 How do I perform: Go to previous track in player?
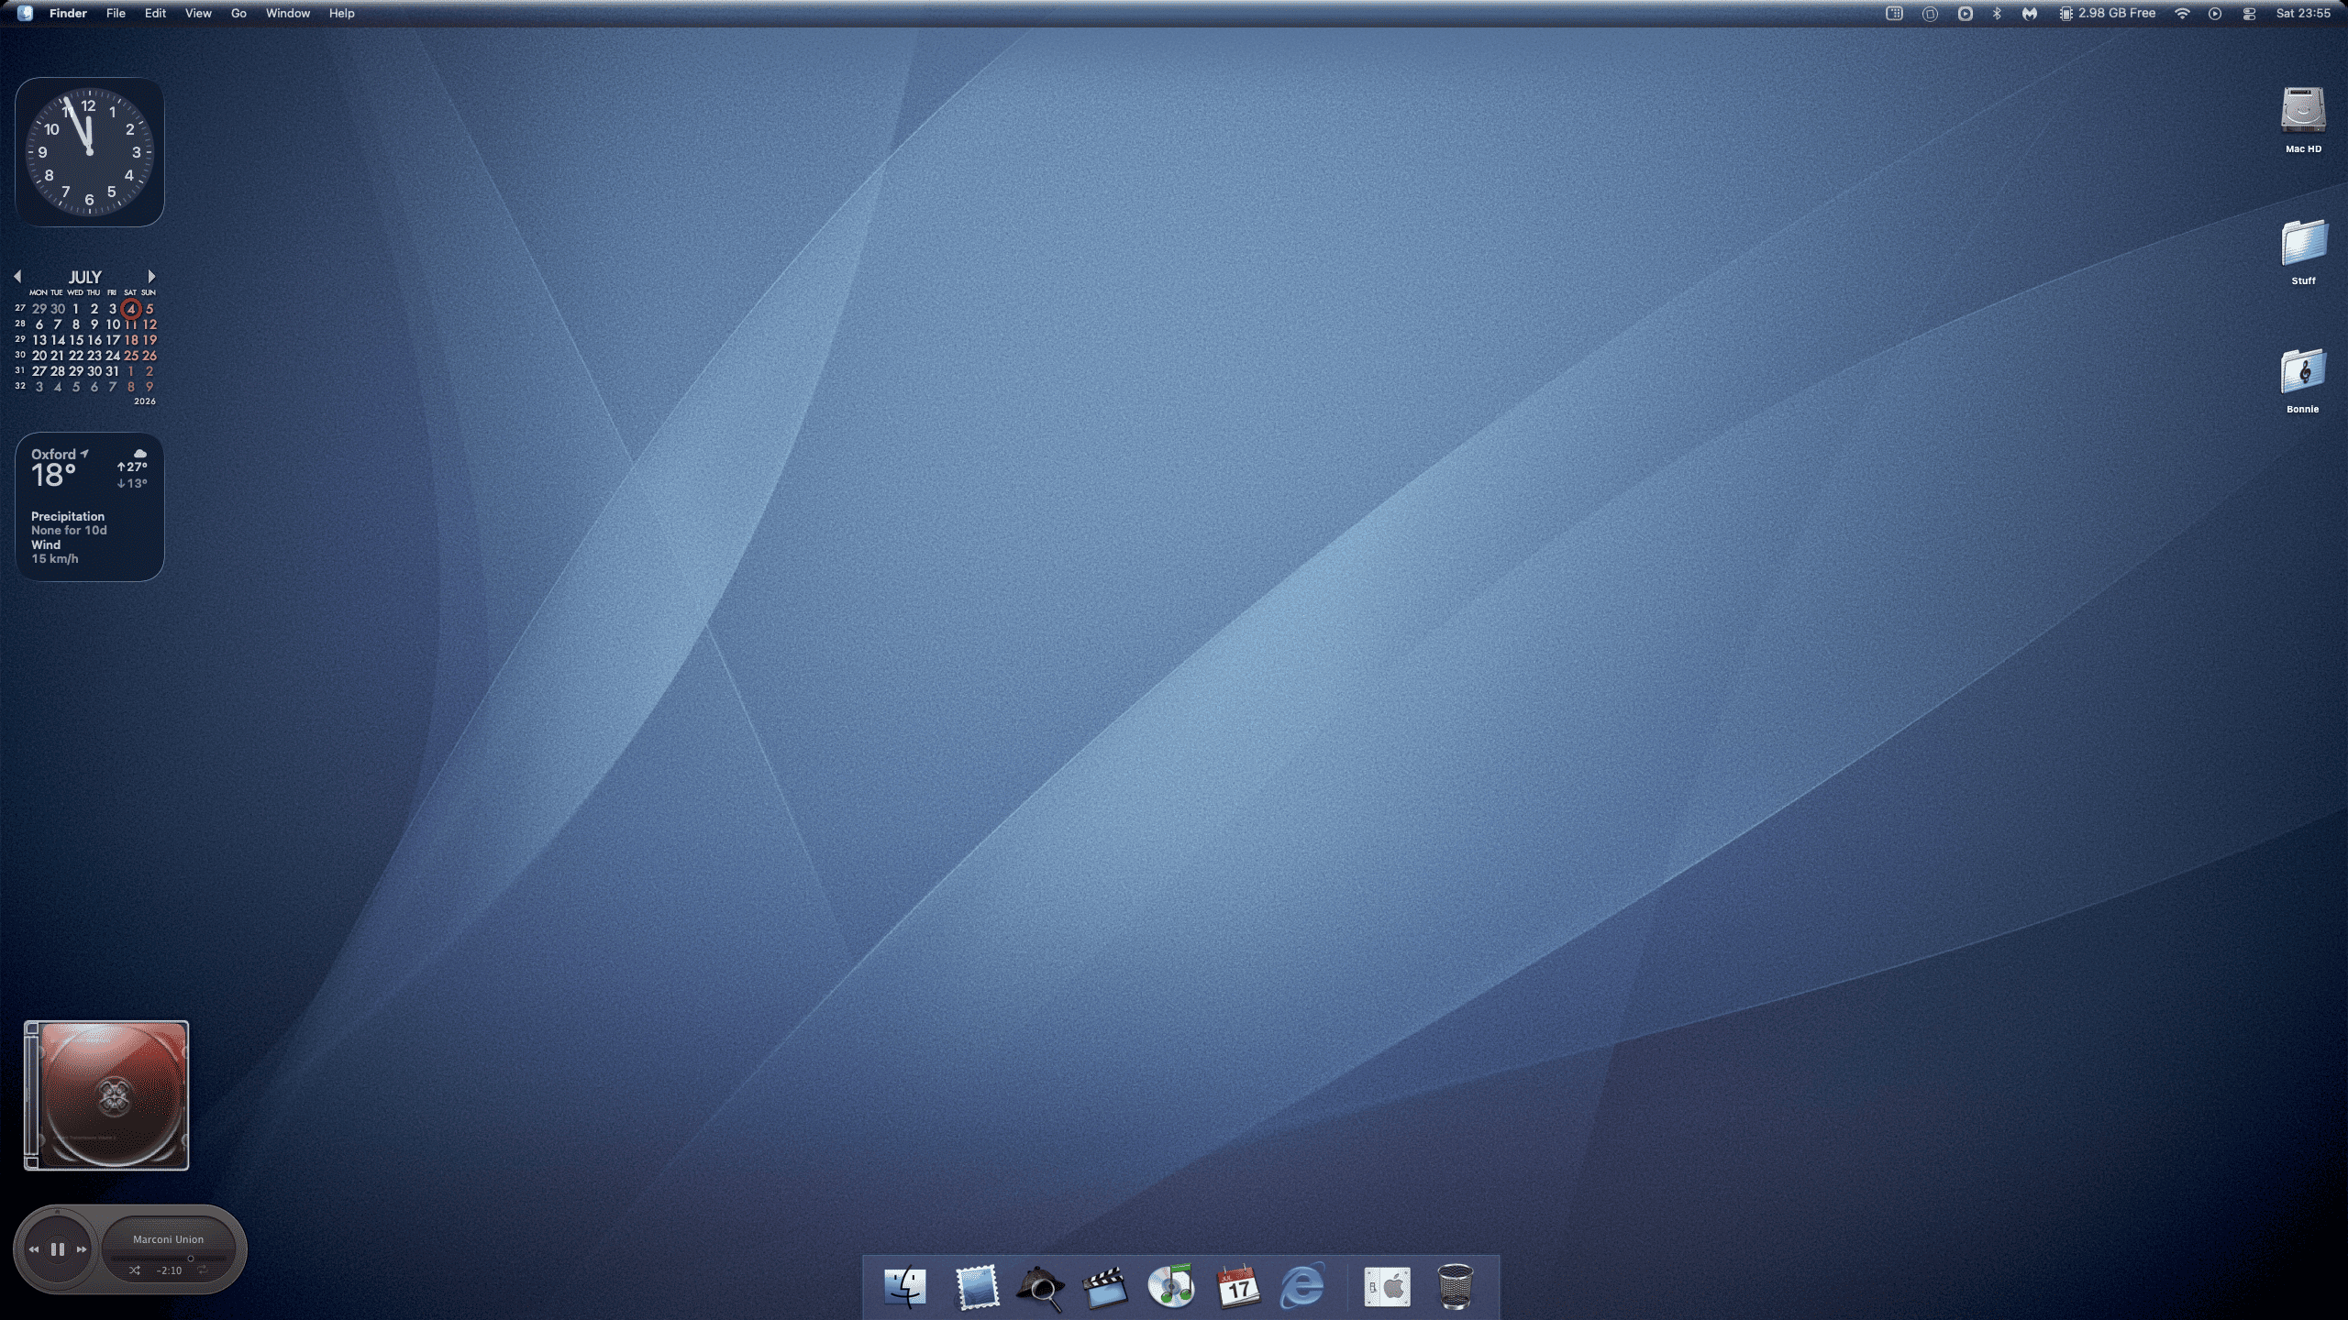pos(34,1249)
